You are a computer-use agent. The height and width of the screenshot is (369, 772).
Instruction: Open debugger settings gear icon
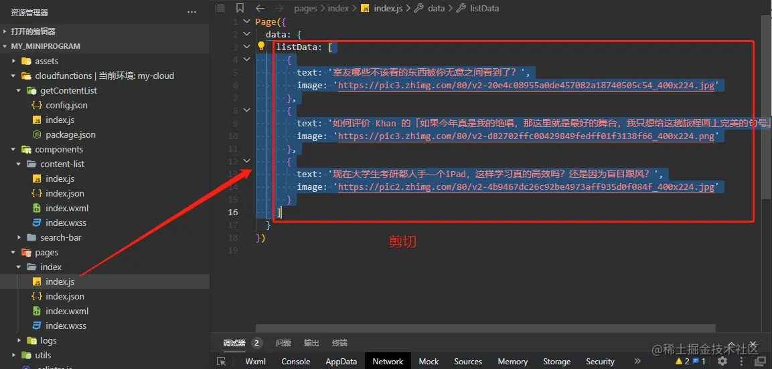pyautogui.click(x=722, y=361)
